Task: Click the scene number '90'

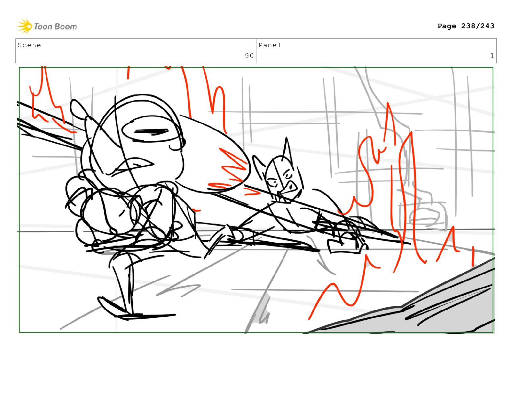Action: 249,56
